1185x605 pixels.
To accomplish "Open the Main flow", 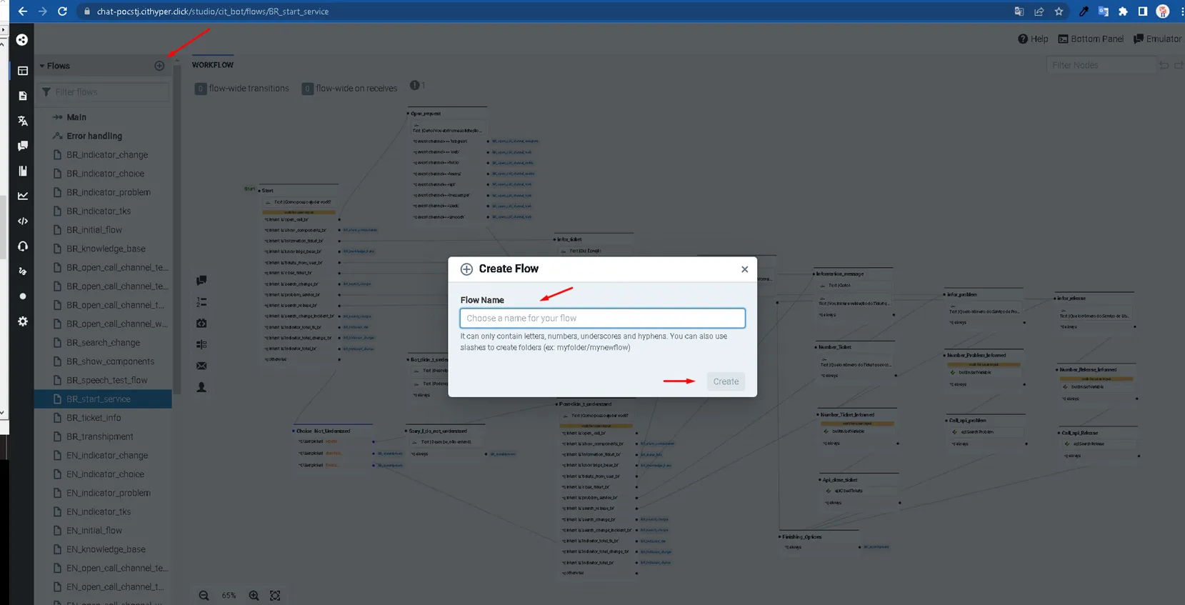I will (x=76, y=117).
